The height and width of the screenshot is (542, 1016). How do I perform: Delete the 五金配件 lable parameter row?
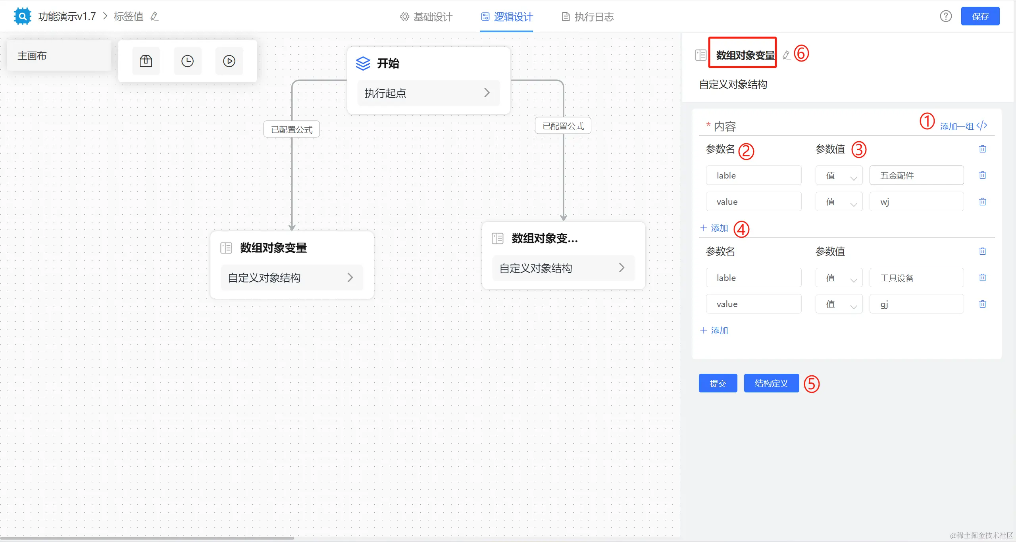pos(982,175)
